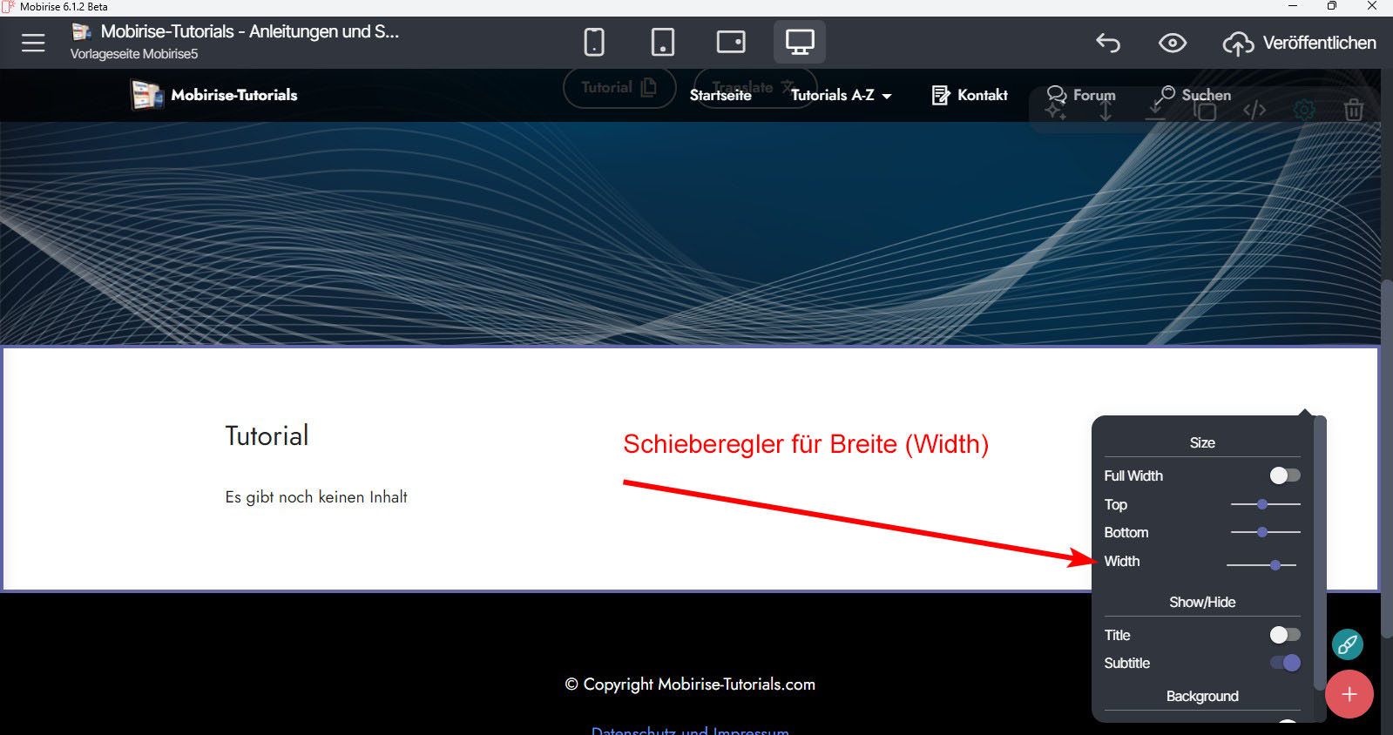
Task: Click the save block download icon
Action: (x=1155, y=111)
